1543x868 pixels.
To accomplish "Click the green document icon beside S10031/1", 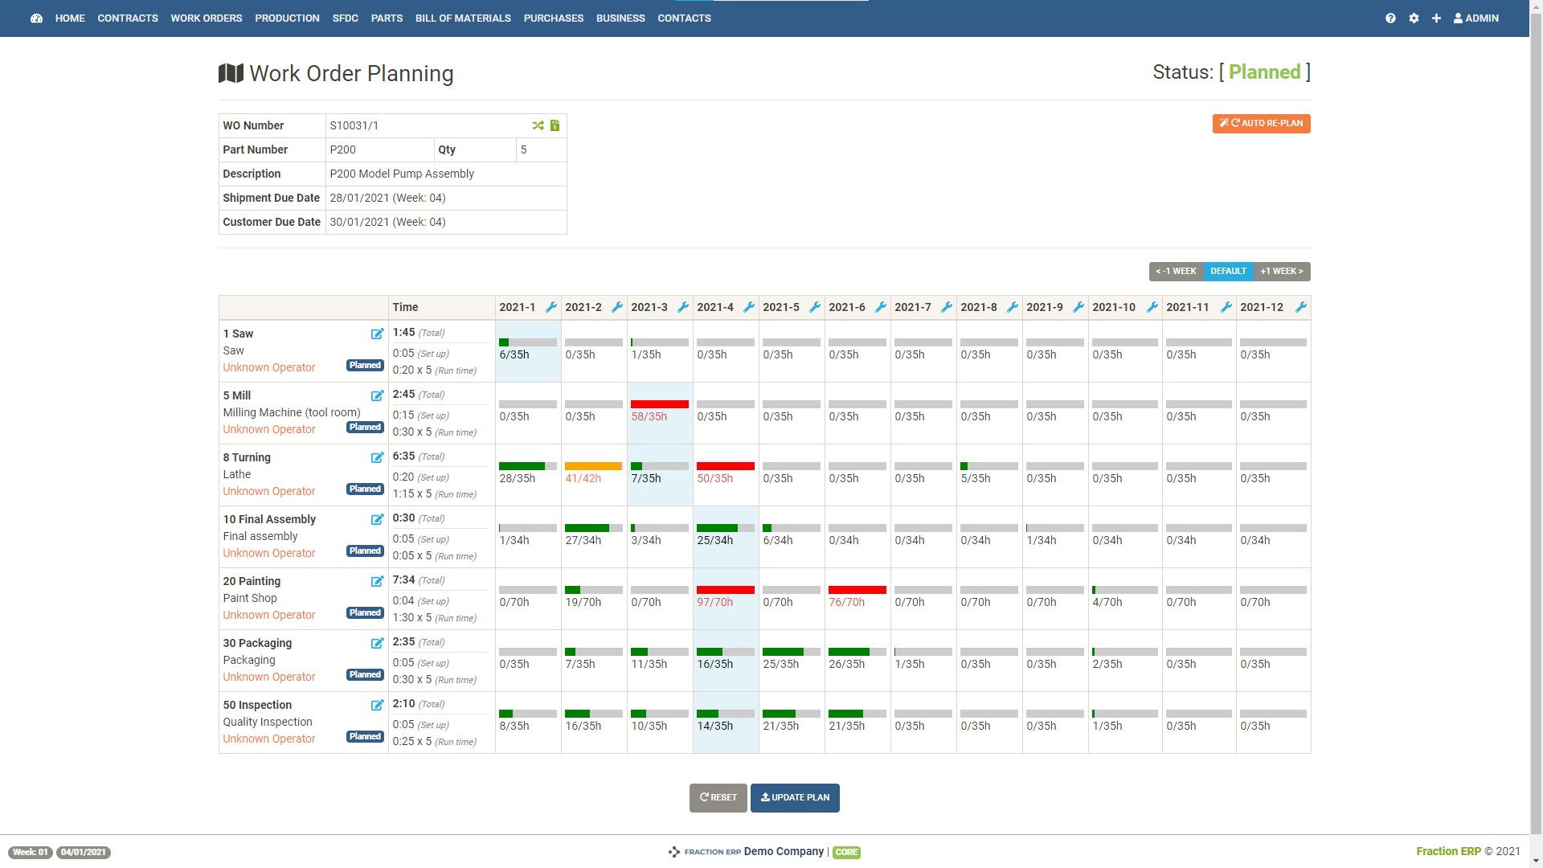I will (x=555, y=125).
